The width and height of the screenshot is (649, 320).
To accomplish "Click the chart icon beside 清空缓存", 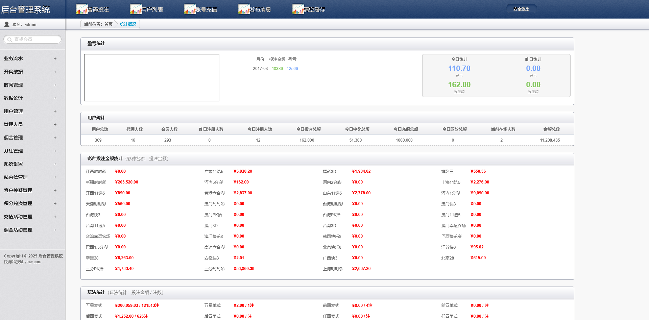I will click(x=298, y=9).
